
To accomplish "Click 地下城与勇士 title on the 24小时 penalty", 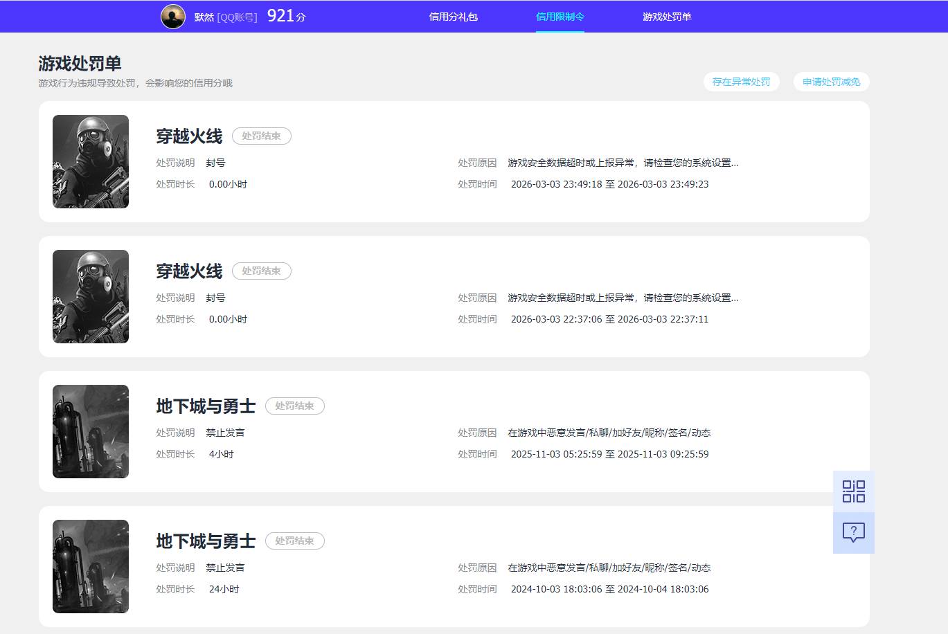I will pos(206,541).
